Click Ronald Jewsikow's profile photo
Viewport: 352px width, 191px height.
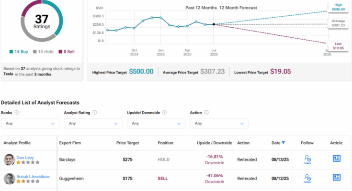tap(9, 179)
